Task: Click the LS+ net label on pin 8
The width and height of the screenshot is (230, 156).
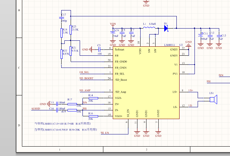Action: (x=191, y=91)
